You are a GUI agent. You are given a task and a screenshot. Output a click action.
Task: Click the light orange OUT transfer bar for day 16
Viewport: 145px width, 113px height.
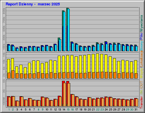73,101
